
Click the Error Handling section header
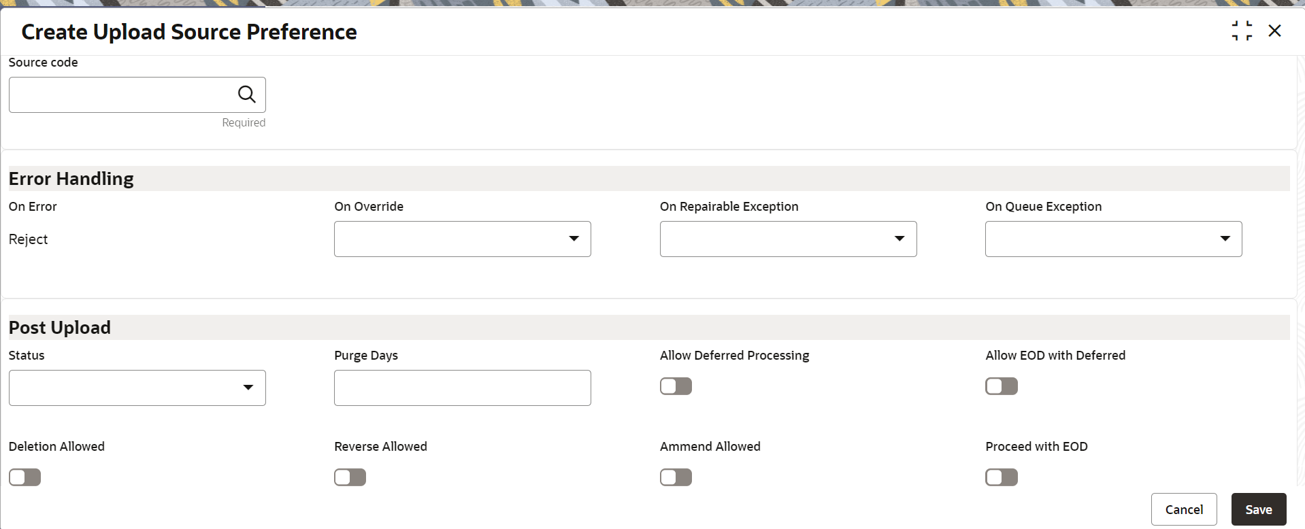[x=71, y=179]
